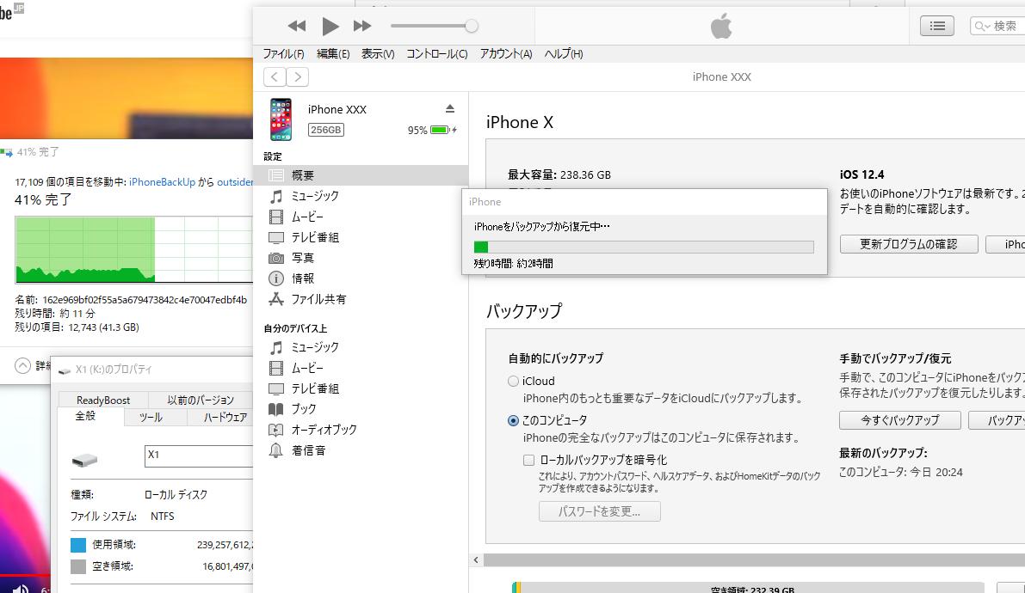Click the rewind playback button in iTunes
The height and width of the screenshot is (593, 1025).
pyautogui.click(x=297, y=26)
